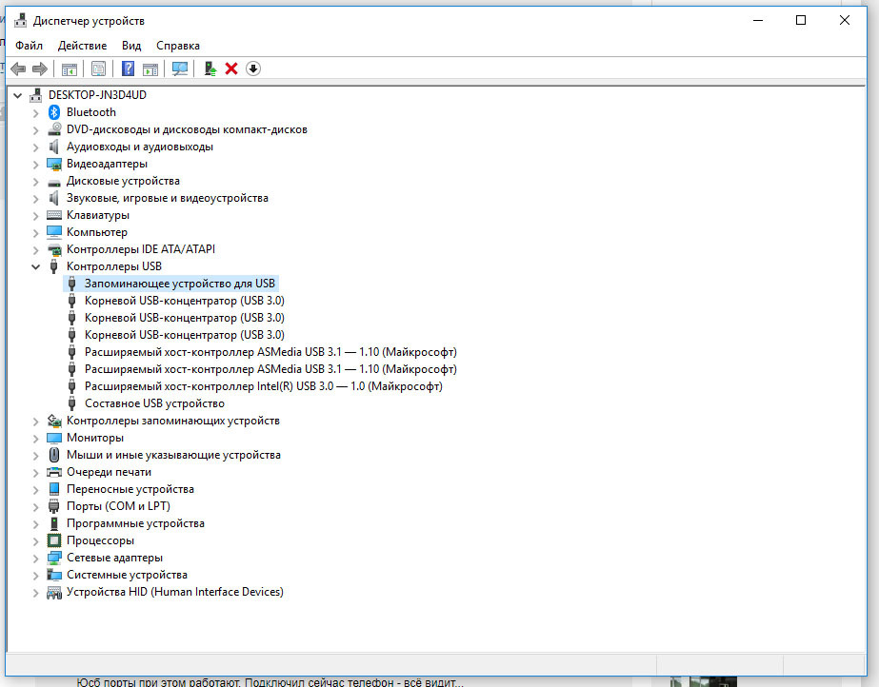Minimize the Диспетчер устройств window
Image resolution: width=879 pixels, height=687 pixels.
pos(758,20)
